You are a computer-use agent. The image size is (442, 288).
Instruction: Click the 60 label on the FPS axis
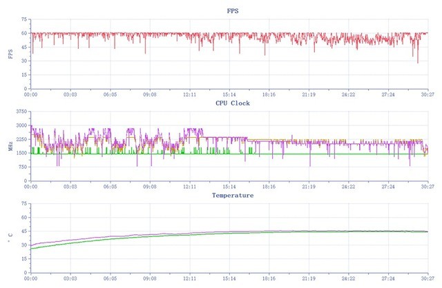[x=23, y=33]
